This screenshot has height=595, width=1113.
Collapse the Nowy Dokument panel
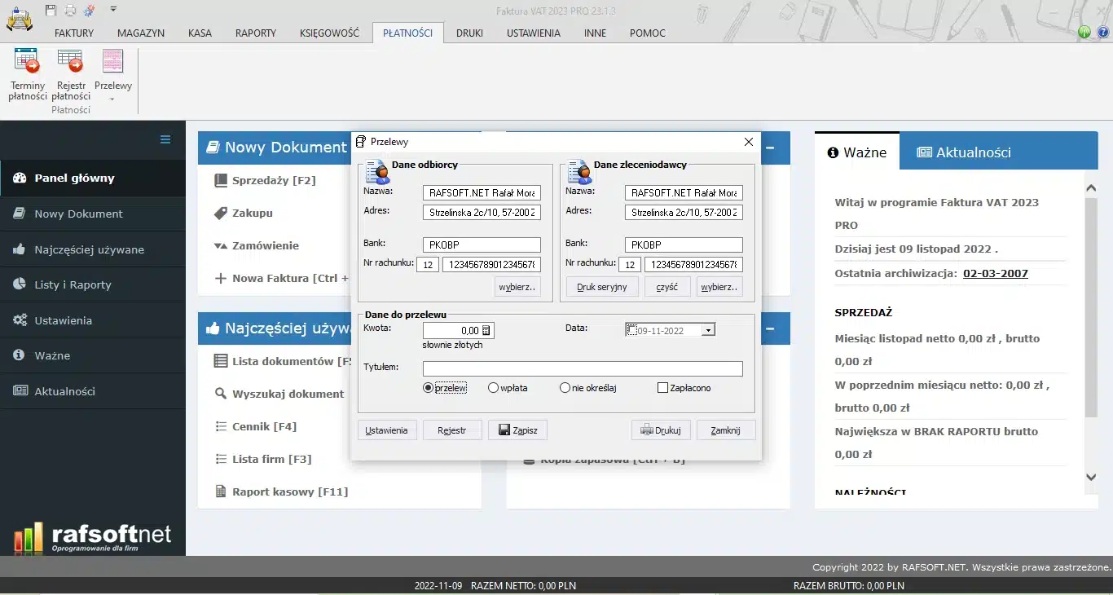click(x=770, y=148)
